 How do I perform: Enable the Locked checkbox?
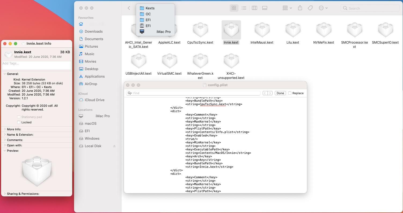pos(19,122)
